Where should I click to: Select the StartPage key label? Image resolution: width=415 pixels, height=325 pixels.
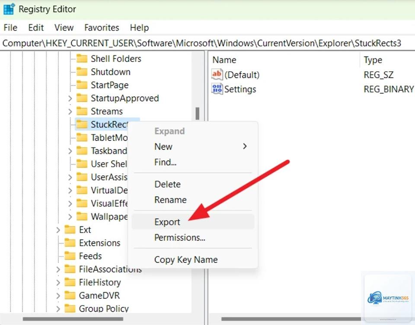point(110,85)
